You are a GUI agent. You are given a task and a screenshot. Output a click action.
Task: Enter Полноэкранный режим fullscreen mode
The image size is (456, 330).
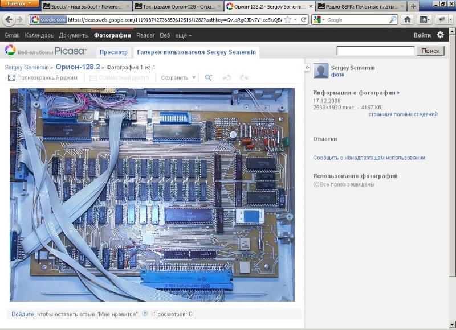(43, 77)
